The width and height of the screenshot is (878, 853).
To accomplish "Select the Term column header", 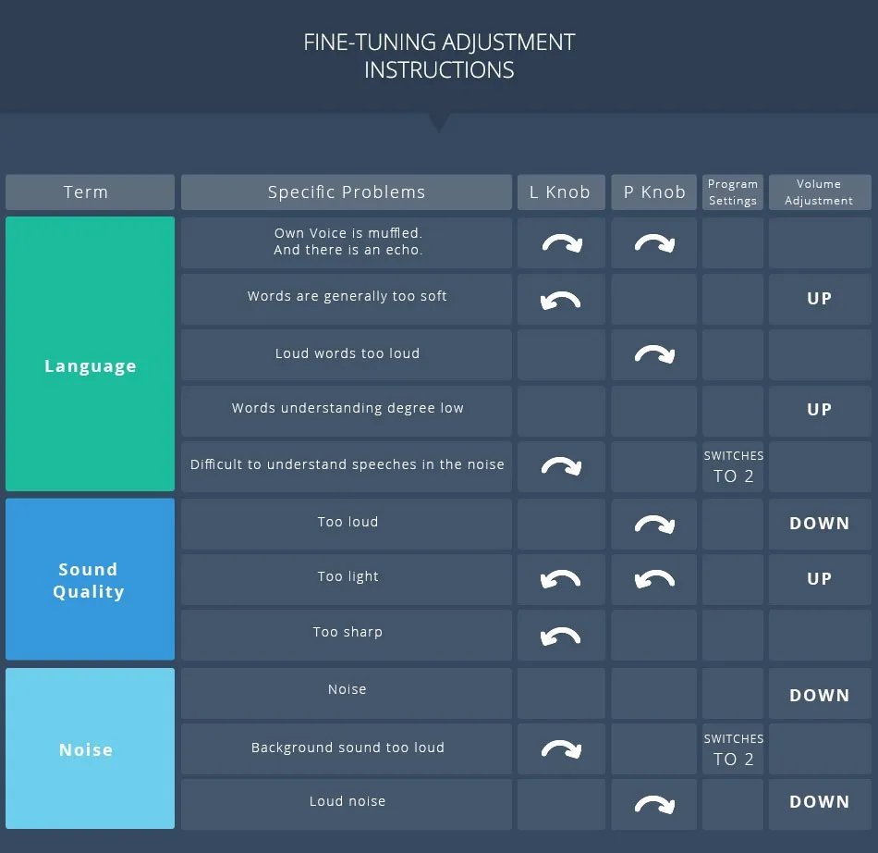I will click(91, 192).
